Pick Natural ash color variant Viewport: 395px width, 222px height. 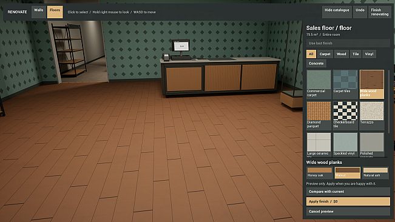pyautogui.click(x=376, y=172)
